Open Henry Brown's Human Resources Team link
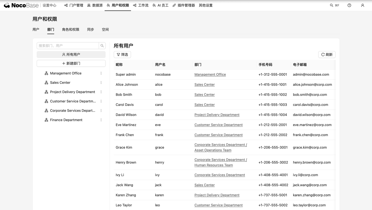Image resolution: width=372 pixels, height=210 pixels. tap(214, 165)
